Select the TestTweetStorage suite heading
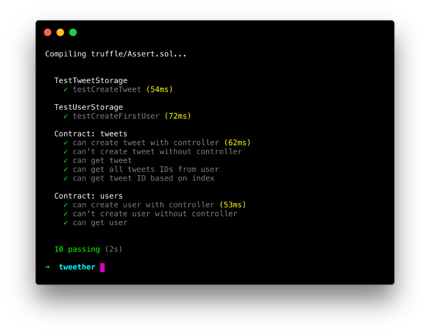Viewport: 430px width, 335px height. coord(91,80)
